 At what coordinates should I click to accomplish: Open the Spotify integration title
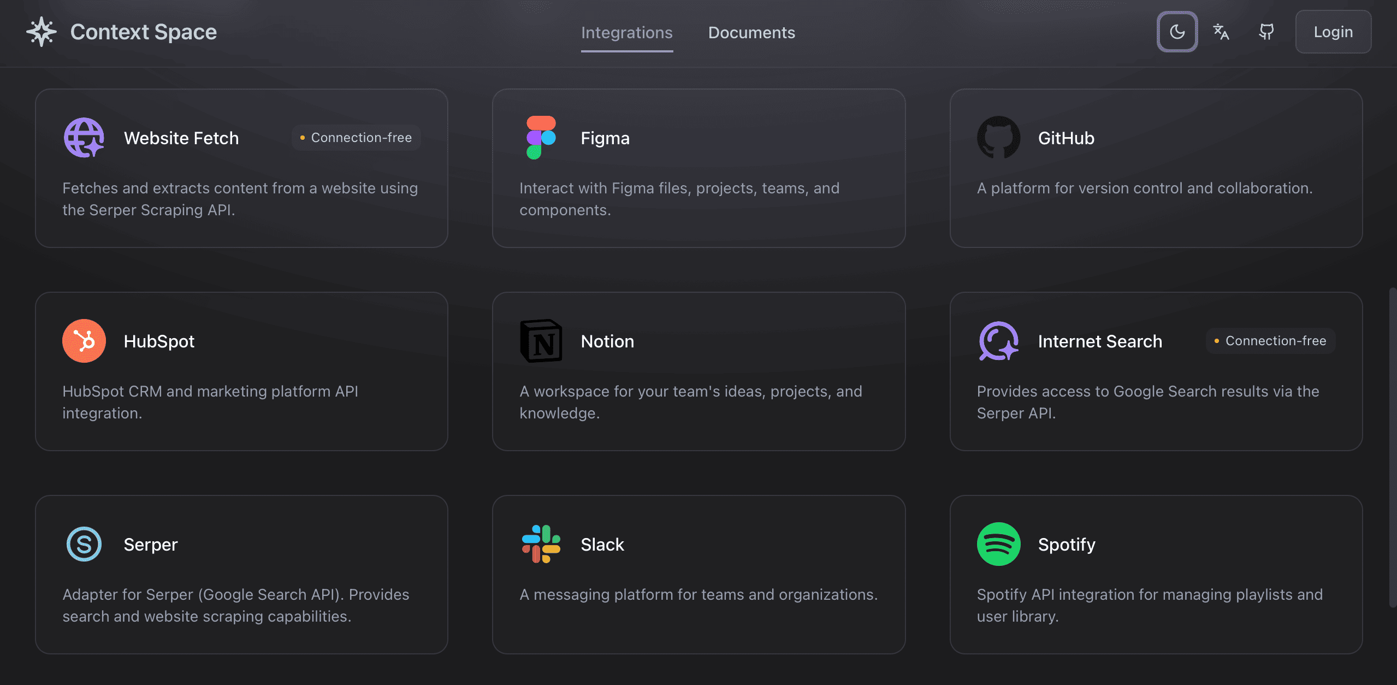pos(1067,544)
